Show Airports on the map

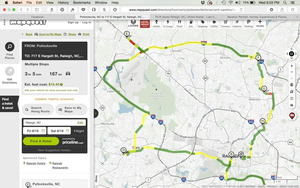pyautogui.click(x=237, y=23)
